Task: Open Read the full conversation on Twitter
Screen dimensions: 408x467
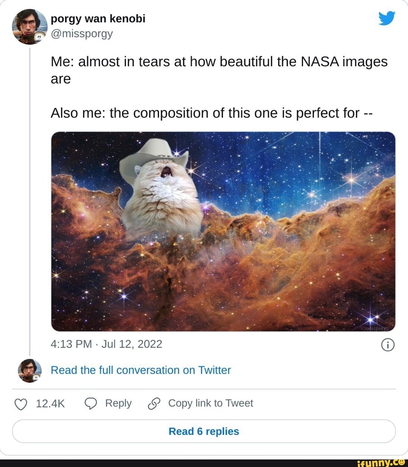Action: (x=141, y=370)
